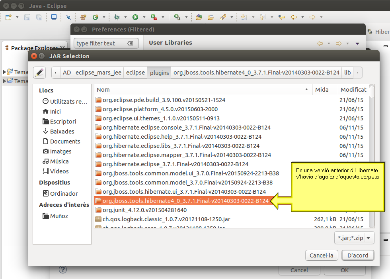Click the Cancel·la button
This screenshot has height=279, width=390.
[322, 255]
